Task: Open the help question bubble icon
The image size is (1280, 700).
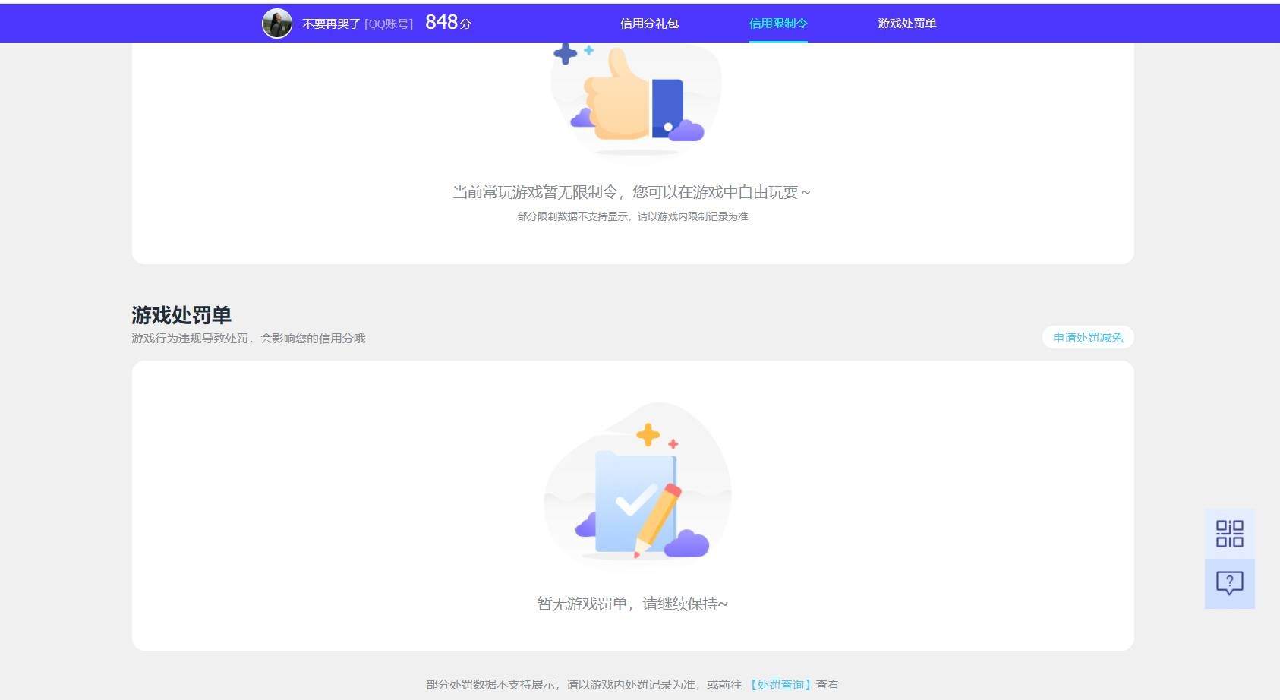Action: 1229,584
